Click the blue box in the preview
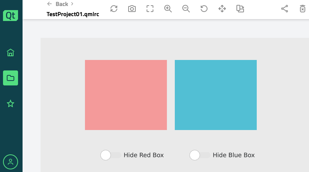Image resolution: width=309 pixels, height=172 pixels. tap(216, 95)
